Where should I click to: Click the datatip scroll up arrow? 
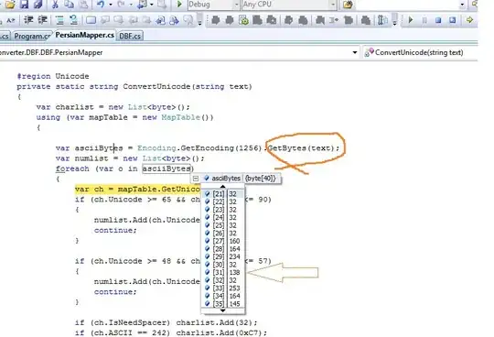222,187
